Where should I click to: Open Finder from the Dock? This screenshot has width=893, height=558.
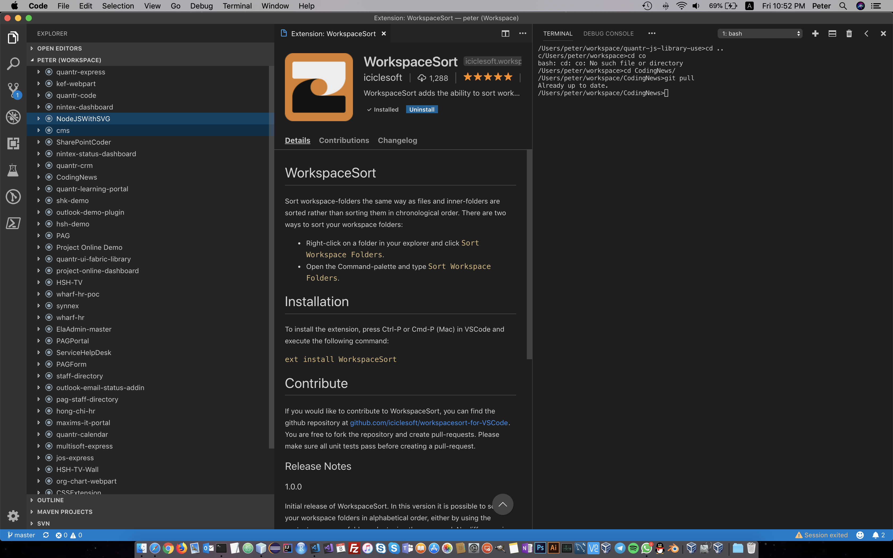point(141,548)
